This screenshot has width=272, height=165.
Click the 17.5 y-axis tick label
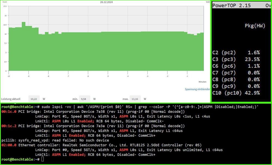(x=5, y=6)
